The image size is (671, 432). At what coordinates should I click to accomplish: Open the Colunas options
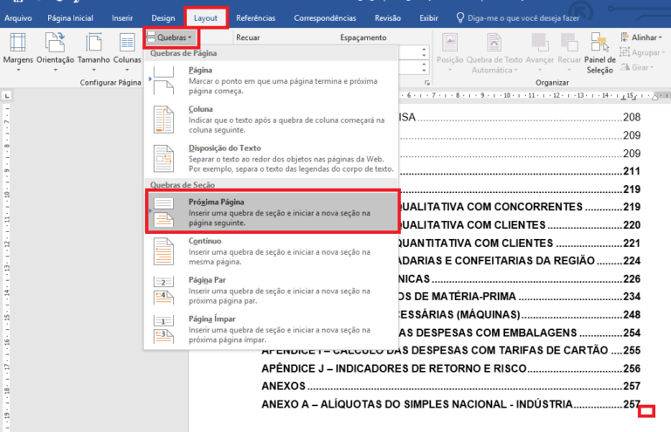127,52
